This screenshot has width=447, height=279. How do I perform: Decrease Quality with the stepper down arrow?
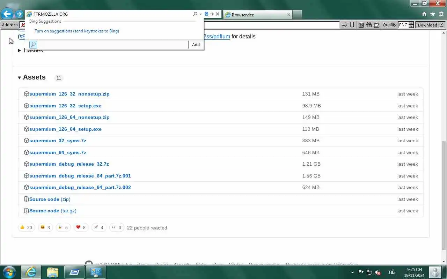coord(411,27)
